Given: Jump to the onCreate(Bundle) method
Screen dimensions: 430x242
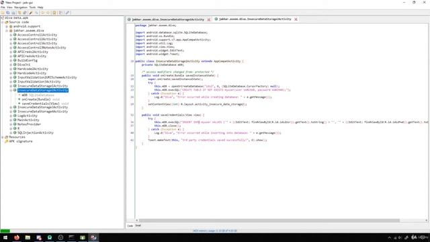Looking at the screenshot, I should (40, 99).
